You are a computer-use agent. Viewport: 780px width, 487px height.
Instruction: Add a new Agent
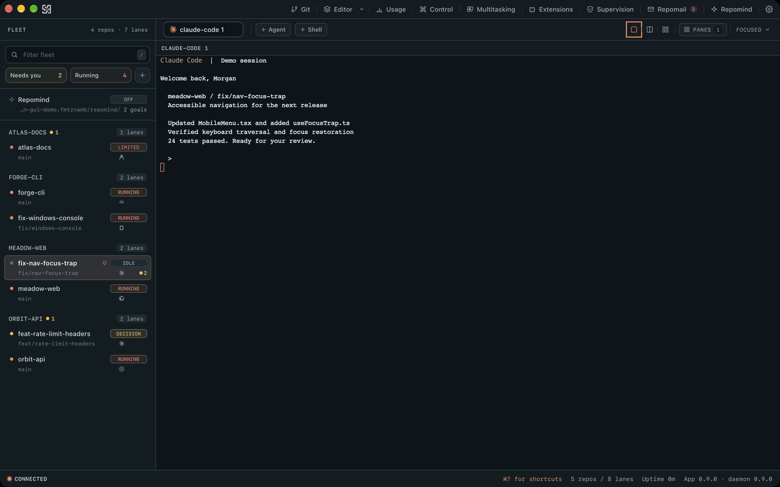(273, 29)
